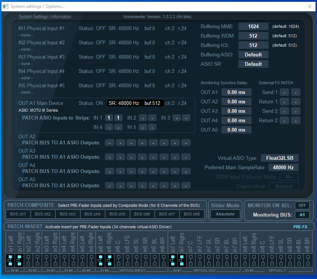Enable insert for in5 Left channel
The width and height of the screenshot is (317, 279).
coord(82,259)
